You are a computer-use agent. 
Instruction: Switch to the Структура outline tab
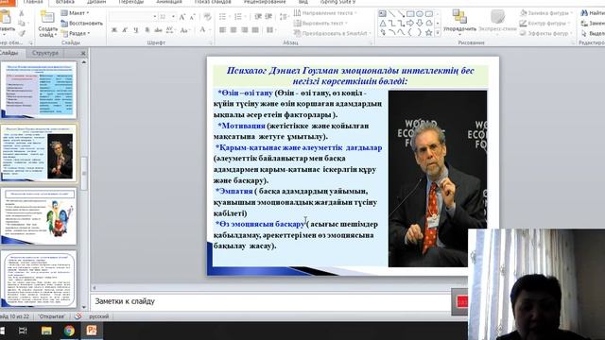[x=45, y=53]
